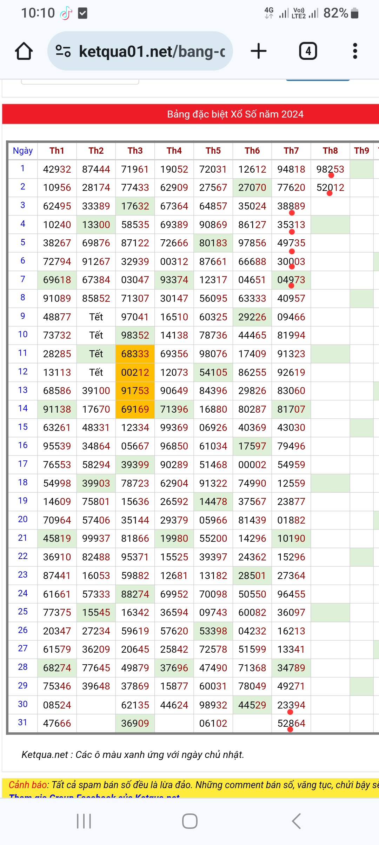The height and width of the screenshot is (845, 379).
Task: Click the ketqua01.net address bar URL
Action: click(x=152, y=51)
